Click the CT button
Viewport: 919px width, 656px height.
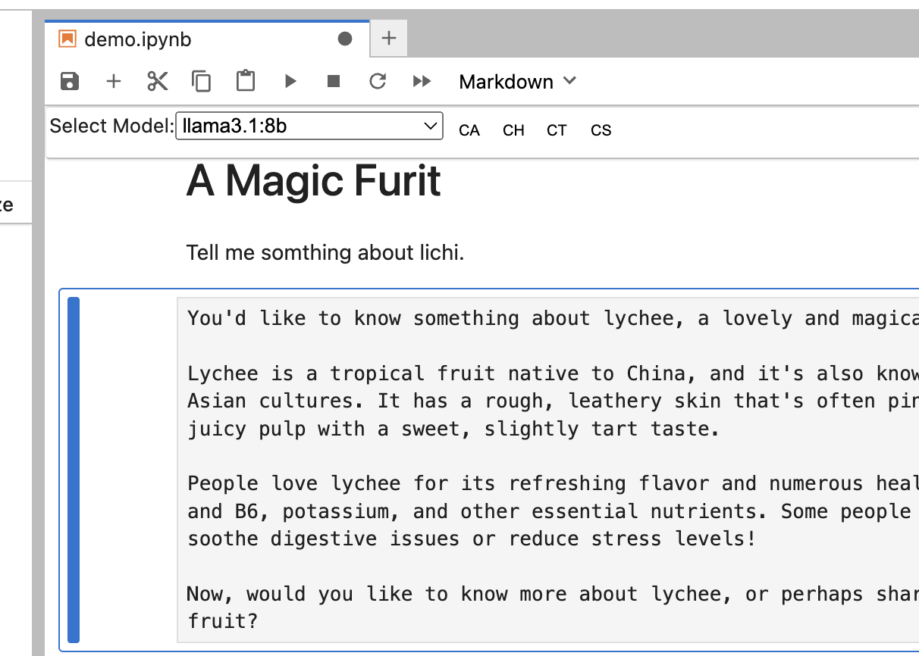pyautogui.click(x=557, y=130)
